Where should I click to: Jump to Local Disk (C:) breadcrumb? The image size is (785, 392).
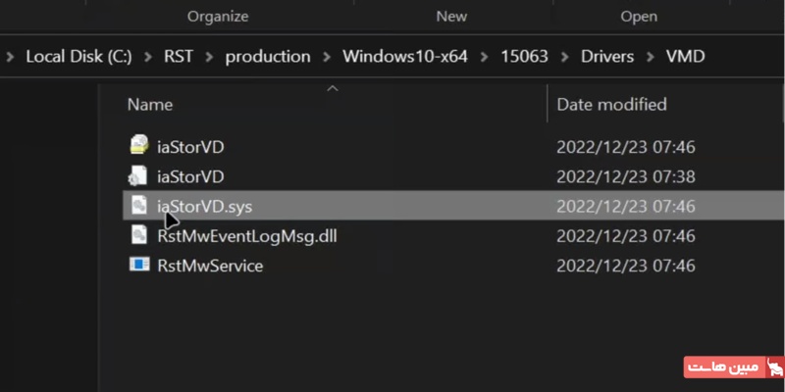80,57
